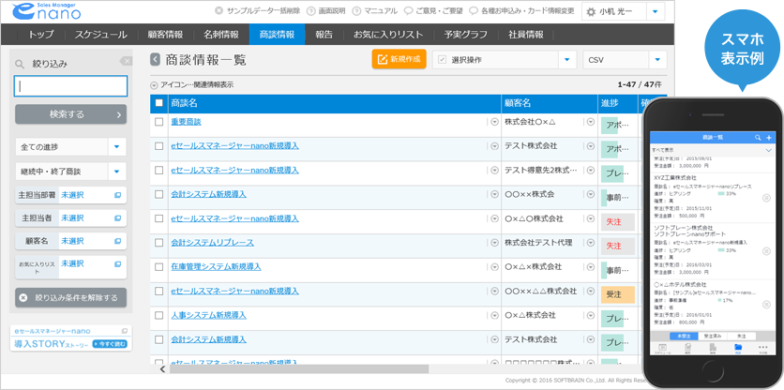The image size is (784, 390).
Task: Switch to the 顧客情報 tab
Action: click(165, 35)
